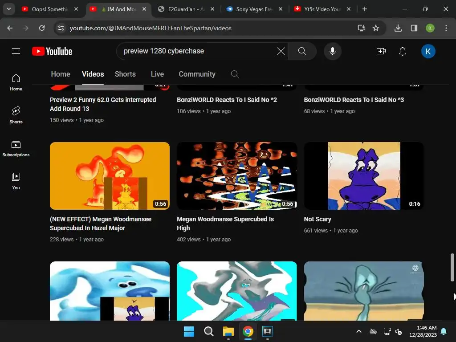Open Chrome profile K icon
The width and height of the screenshot is (456, 342).
[430, 28]
